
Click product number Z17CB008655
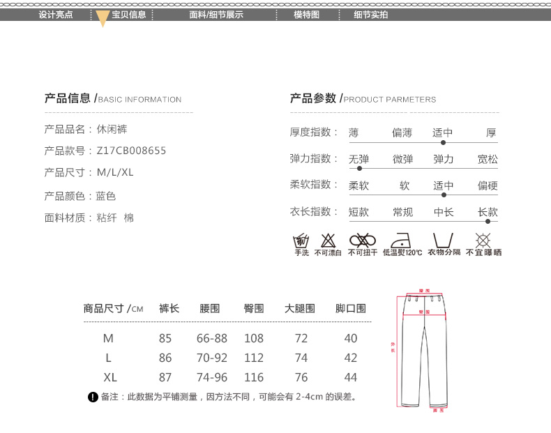coord(131,151)
